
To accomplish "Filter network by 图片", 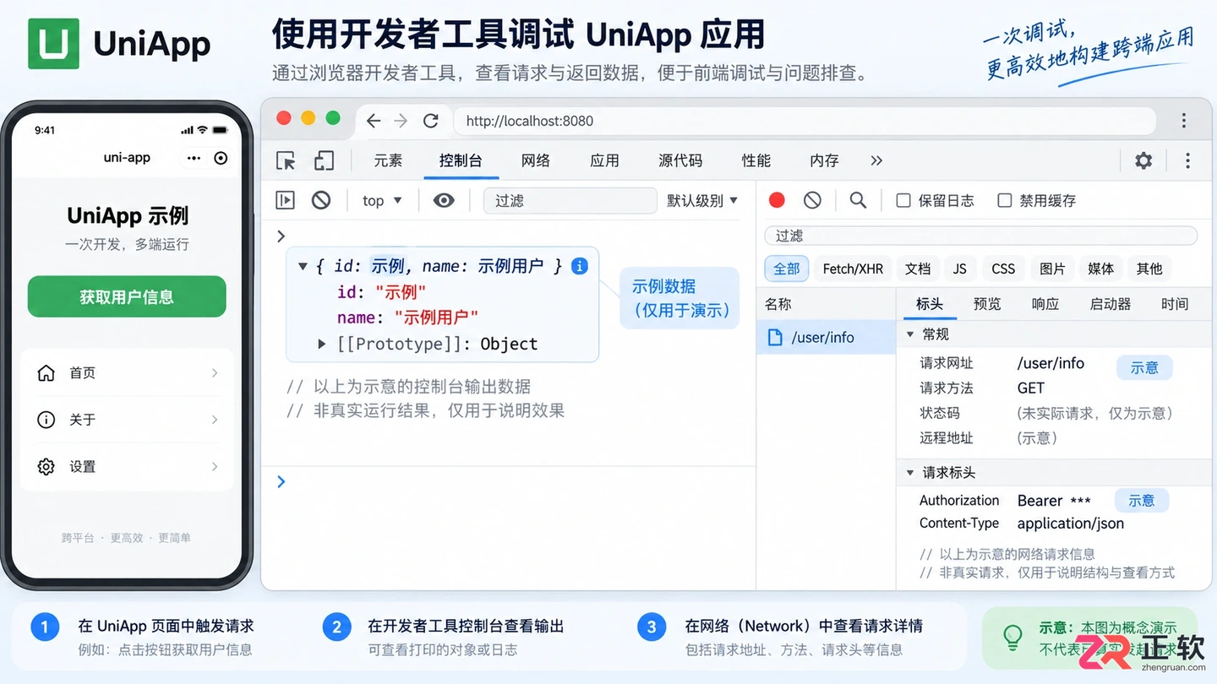I will pyautogui.click(x=1052, y=269).
